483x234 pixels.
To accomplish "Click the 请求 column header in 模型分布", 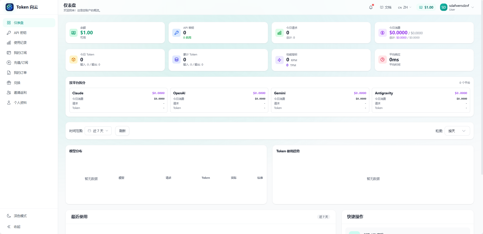I will (168, 178).
